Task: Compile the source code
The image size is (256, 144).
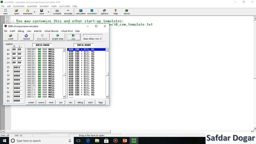Action: click(57, 12)
